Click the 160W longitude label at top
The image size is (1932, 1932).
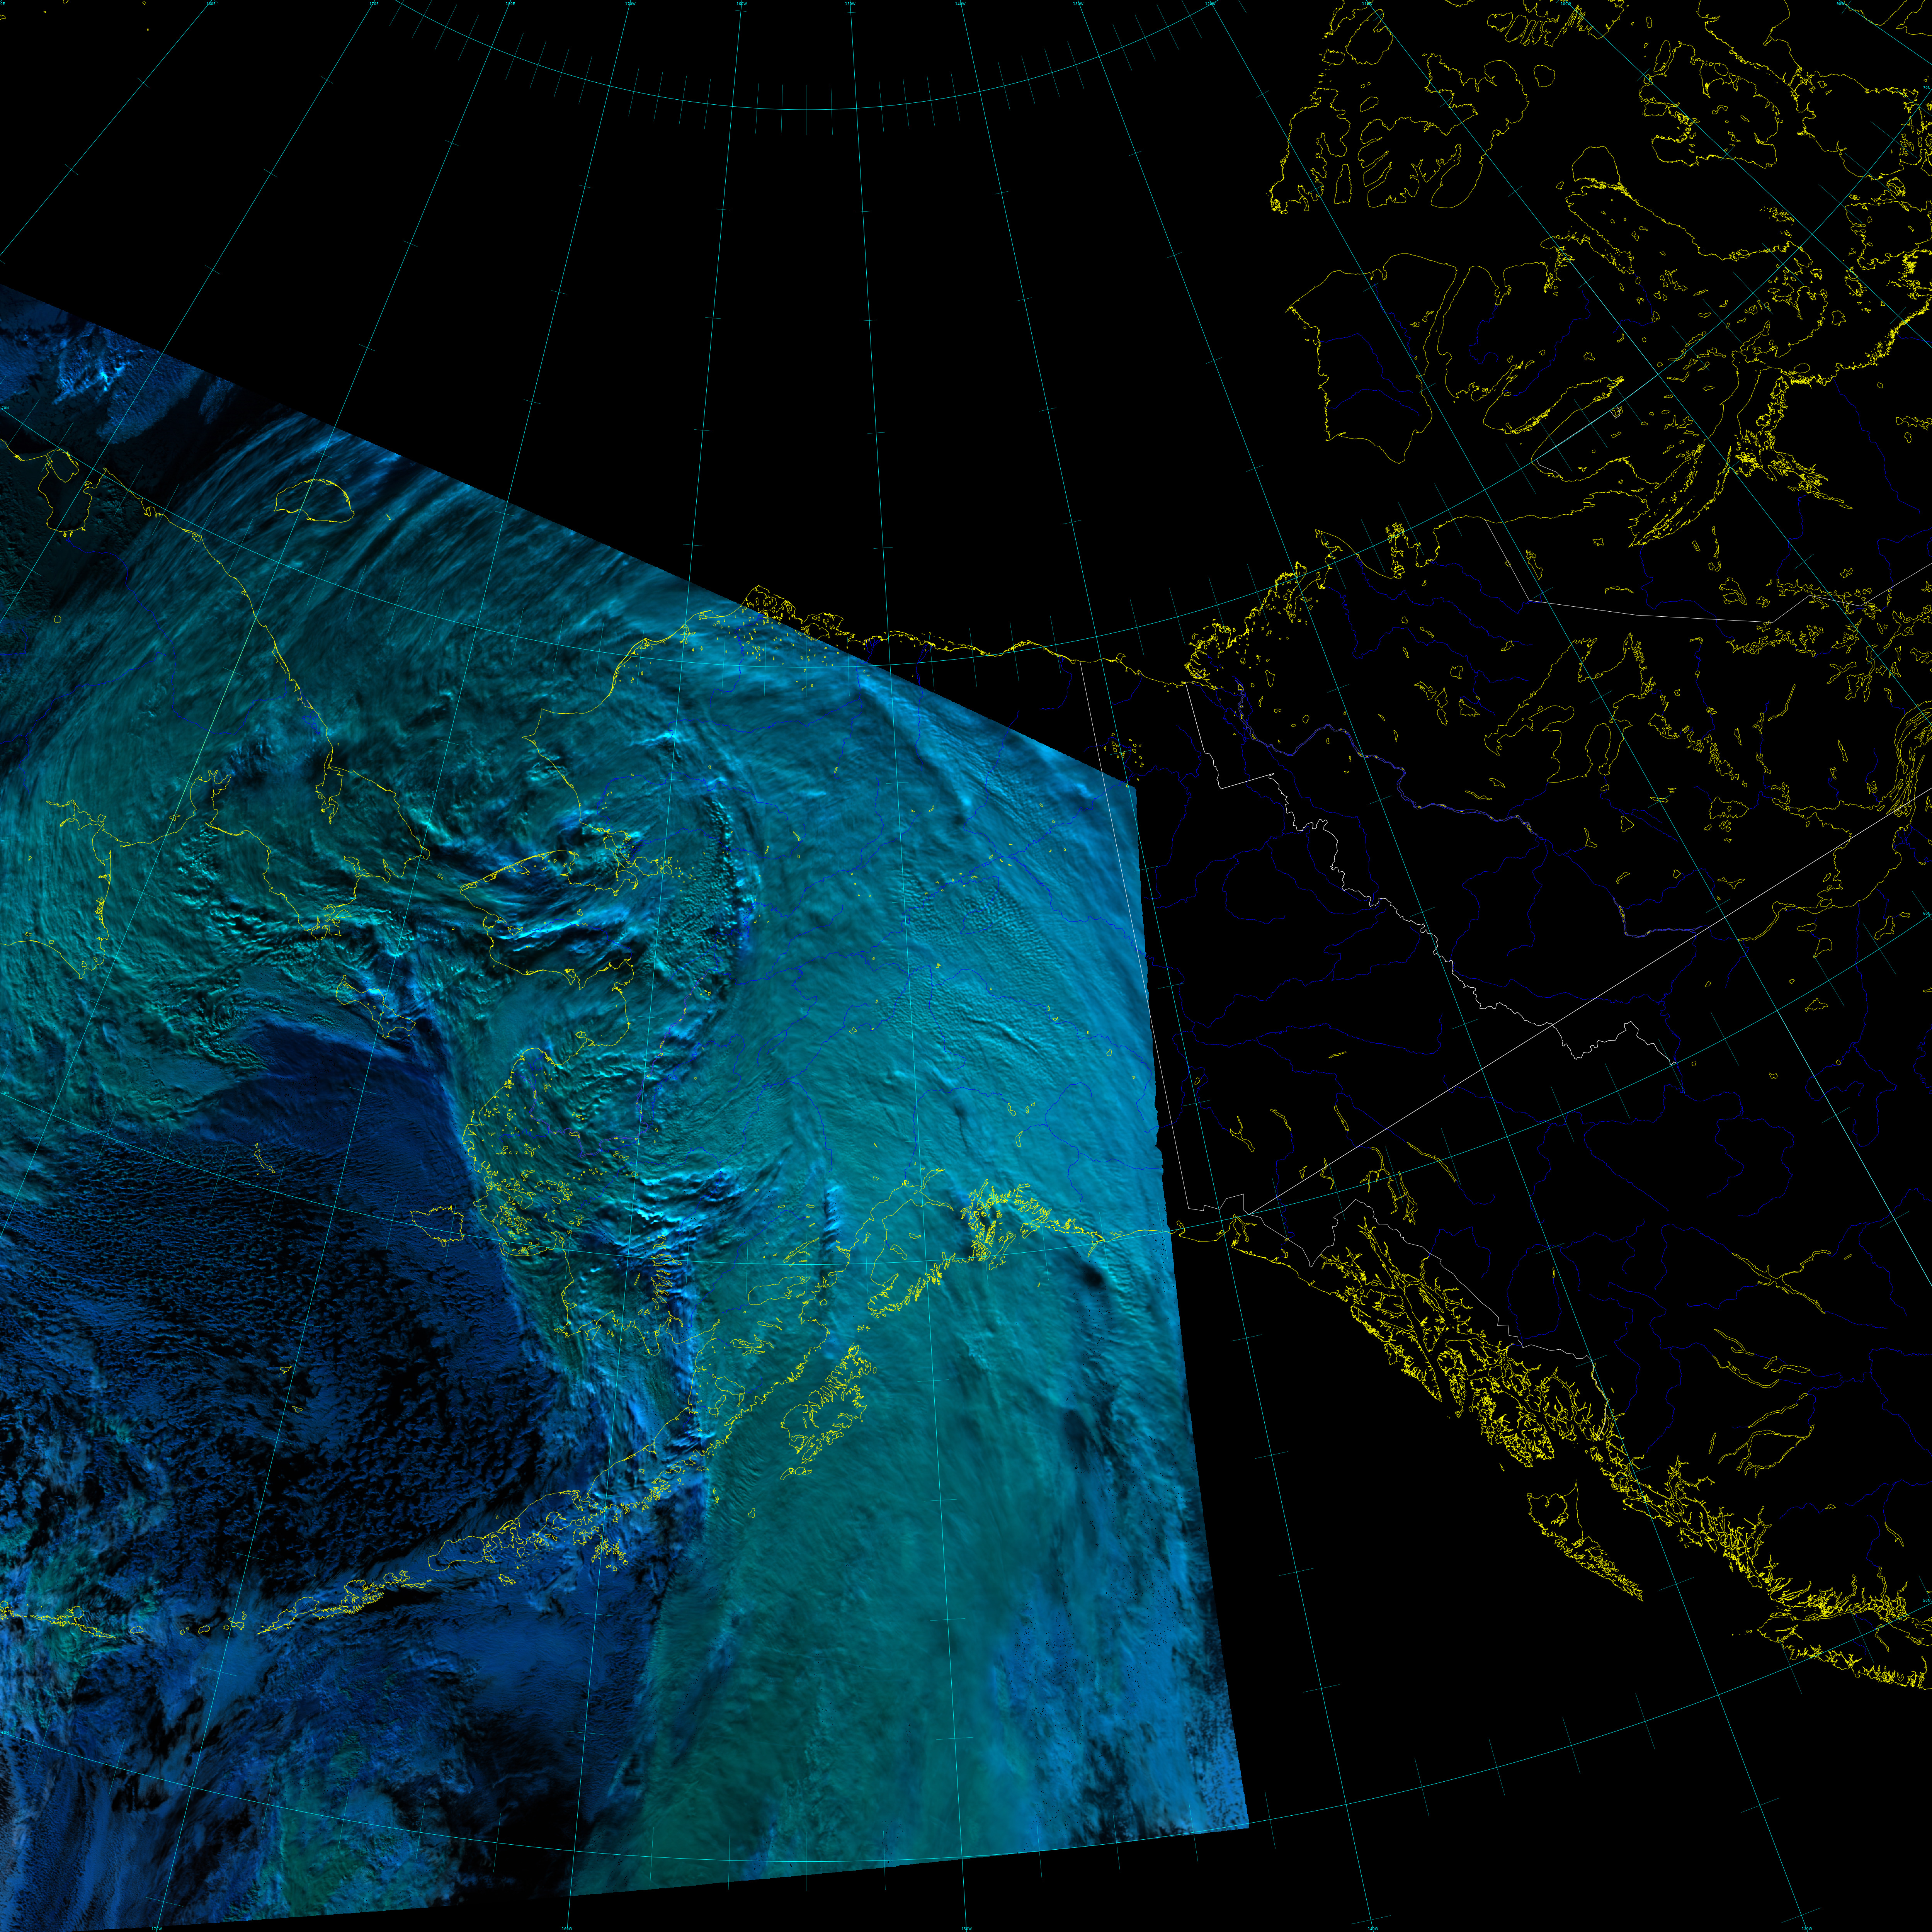pyautogui.click(x=742, y=4)
